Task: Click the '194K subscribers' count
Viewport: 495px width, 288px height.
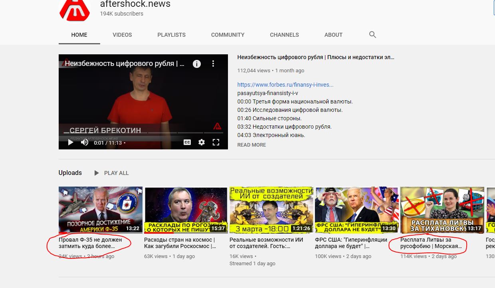Action: 122,14
